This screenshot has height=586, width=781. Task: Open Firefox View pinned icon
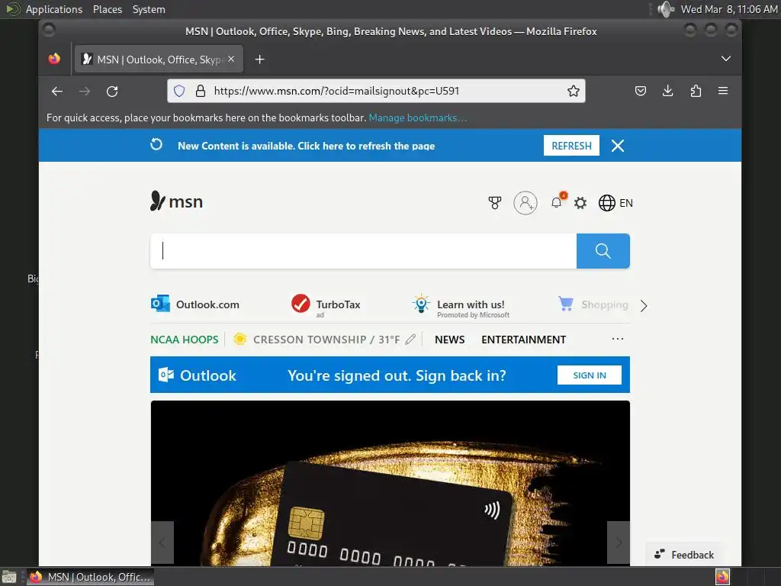pyautogui.click(x=54, y=59)
